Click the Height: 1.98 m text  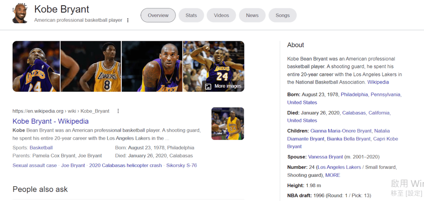pos(304,185)
